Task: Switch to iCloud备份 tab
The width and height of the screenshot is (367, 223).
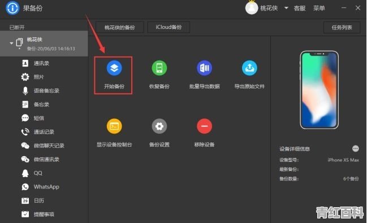Action: coord(169,27)
